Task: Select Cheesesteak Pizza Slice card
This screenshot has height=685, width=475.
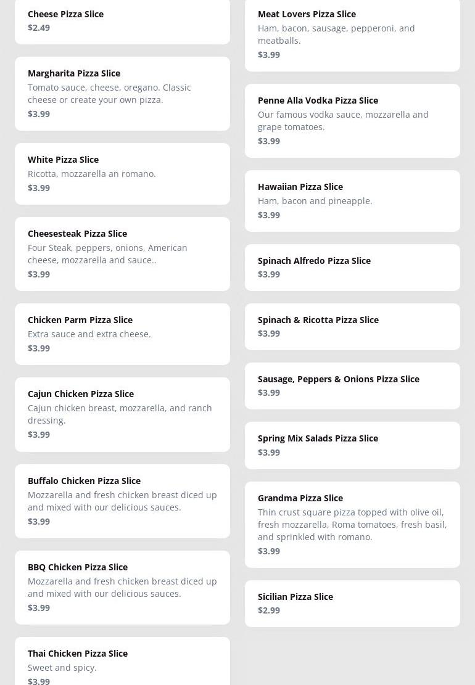Action: (122, 253)
